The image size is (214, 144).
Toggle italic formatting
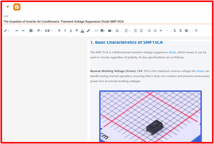tap(65, 31)
